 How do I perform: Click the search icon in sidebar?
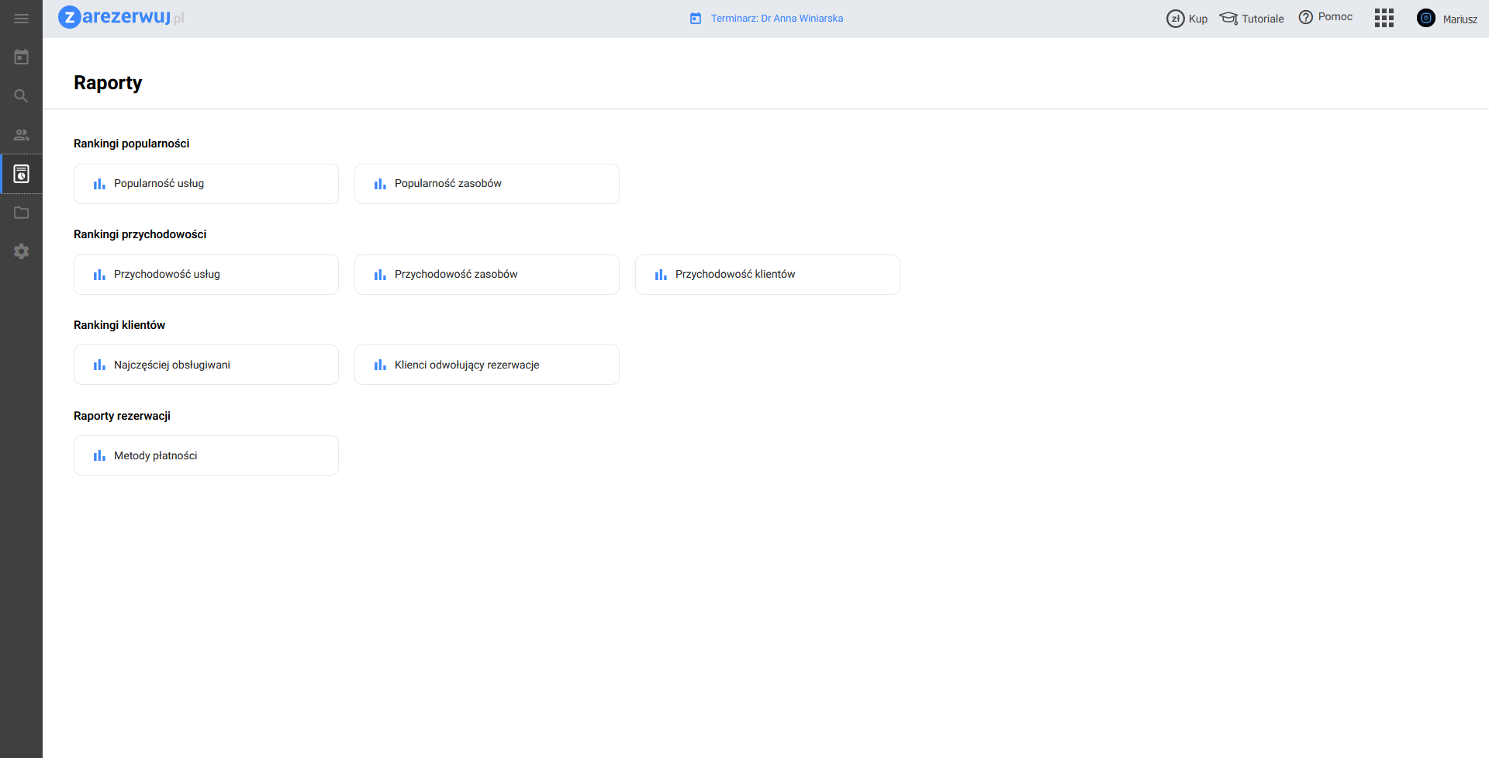click(21, 96)
